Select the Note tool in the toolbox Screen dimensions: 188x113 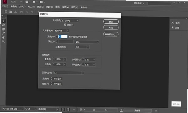tap(3, 29)
